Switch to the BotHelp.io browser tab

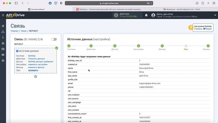tap(109, 9)
